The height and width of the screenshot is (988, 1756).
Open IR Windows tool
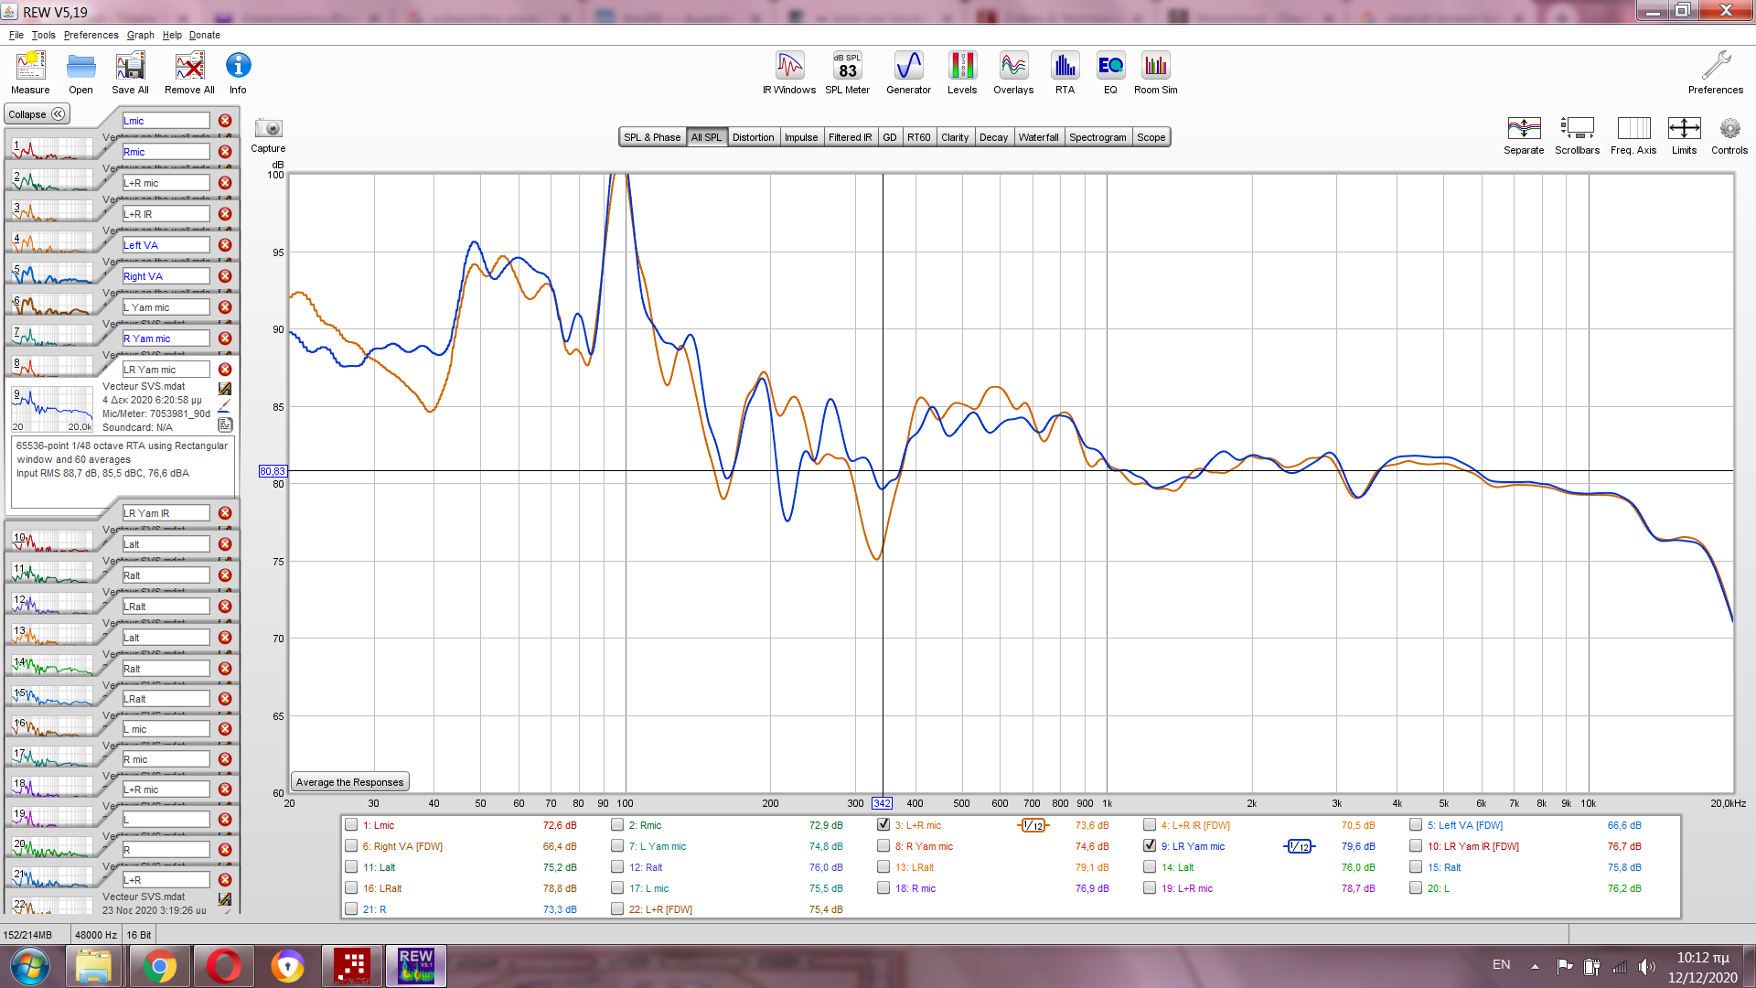(789, 72)
